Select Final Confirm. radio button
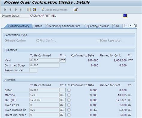The height and width of the screenshot is (118, 142). pos(38,40)
